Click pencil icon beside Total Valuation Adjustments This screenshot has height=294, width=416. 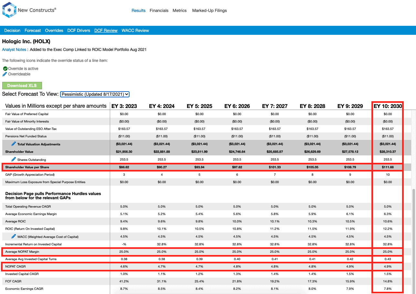click(x=14, y=144)
